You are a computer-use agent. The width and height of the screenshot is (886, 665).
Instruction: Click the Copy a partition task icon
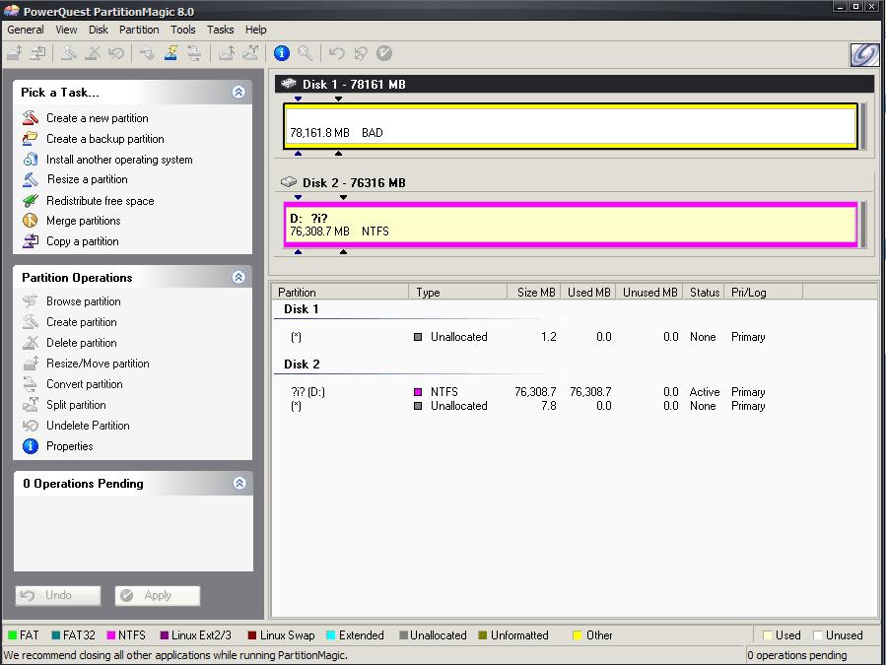(31, 241)
